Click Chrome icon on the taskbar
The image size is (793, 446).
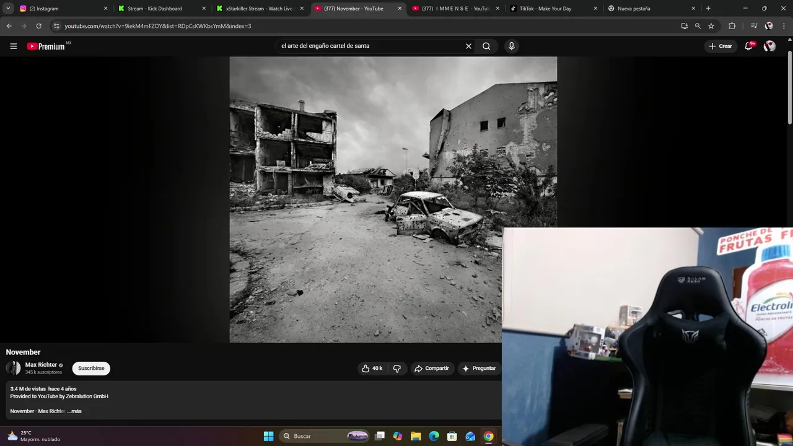pyautogui.click(x=488, y=436)
